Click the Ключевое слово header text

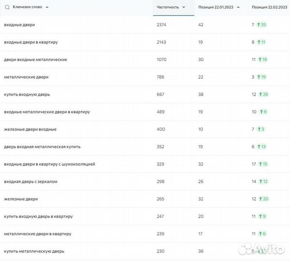click(x=28, y=7)
